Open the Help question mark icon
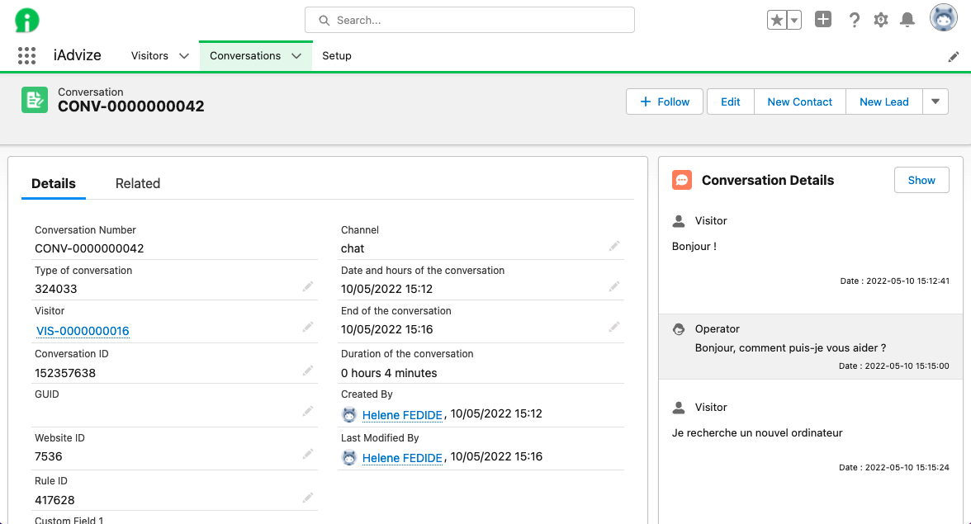 pyautogui.click(x=855, y=21)
